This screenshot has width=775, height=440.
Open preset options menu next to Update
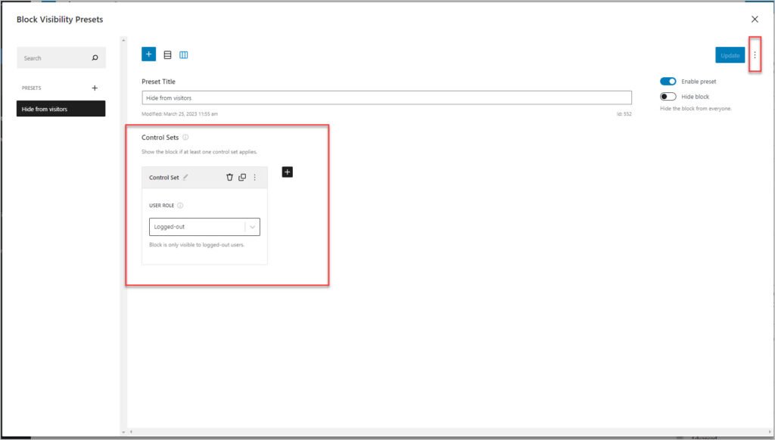[x=755, y=55]
